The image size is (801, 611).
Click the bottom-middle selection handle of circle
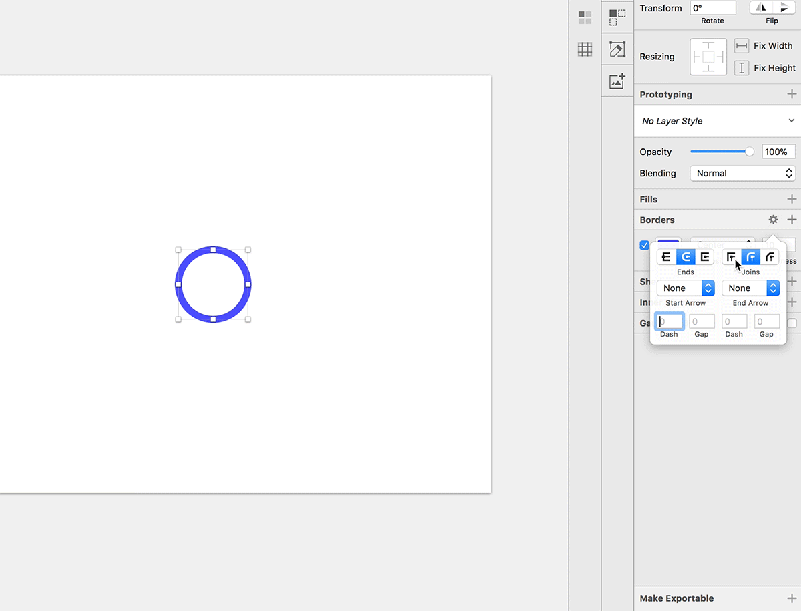[x=213, y=319]
